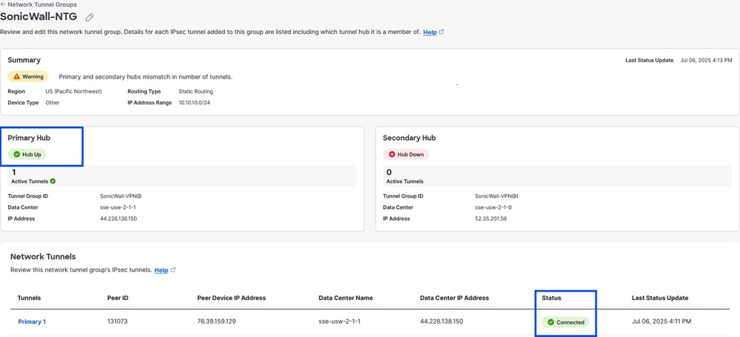Click the Peer Device IP Address column header
Image resolution: width=740 pixels, height=337 pixels.
[x=231, y=298]
